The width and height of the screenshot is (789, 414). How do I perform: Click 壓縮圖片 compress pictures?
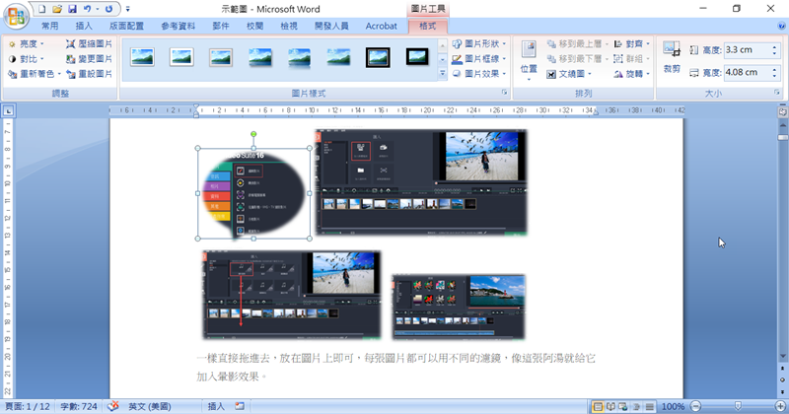89,44
